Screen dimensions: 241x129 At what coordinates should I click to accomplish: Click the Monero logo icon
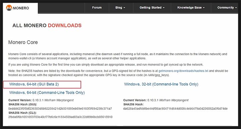[x=9, y=8]
